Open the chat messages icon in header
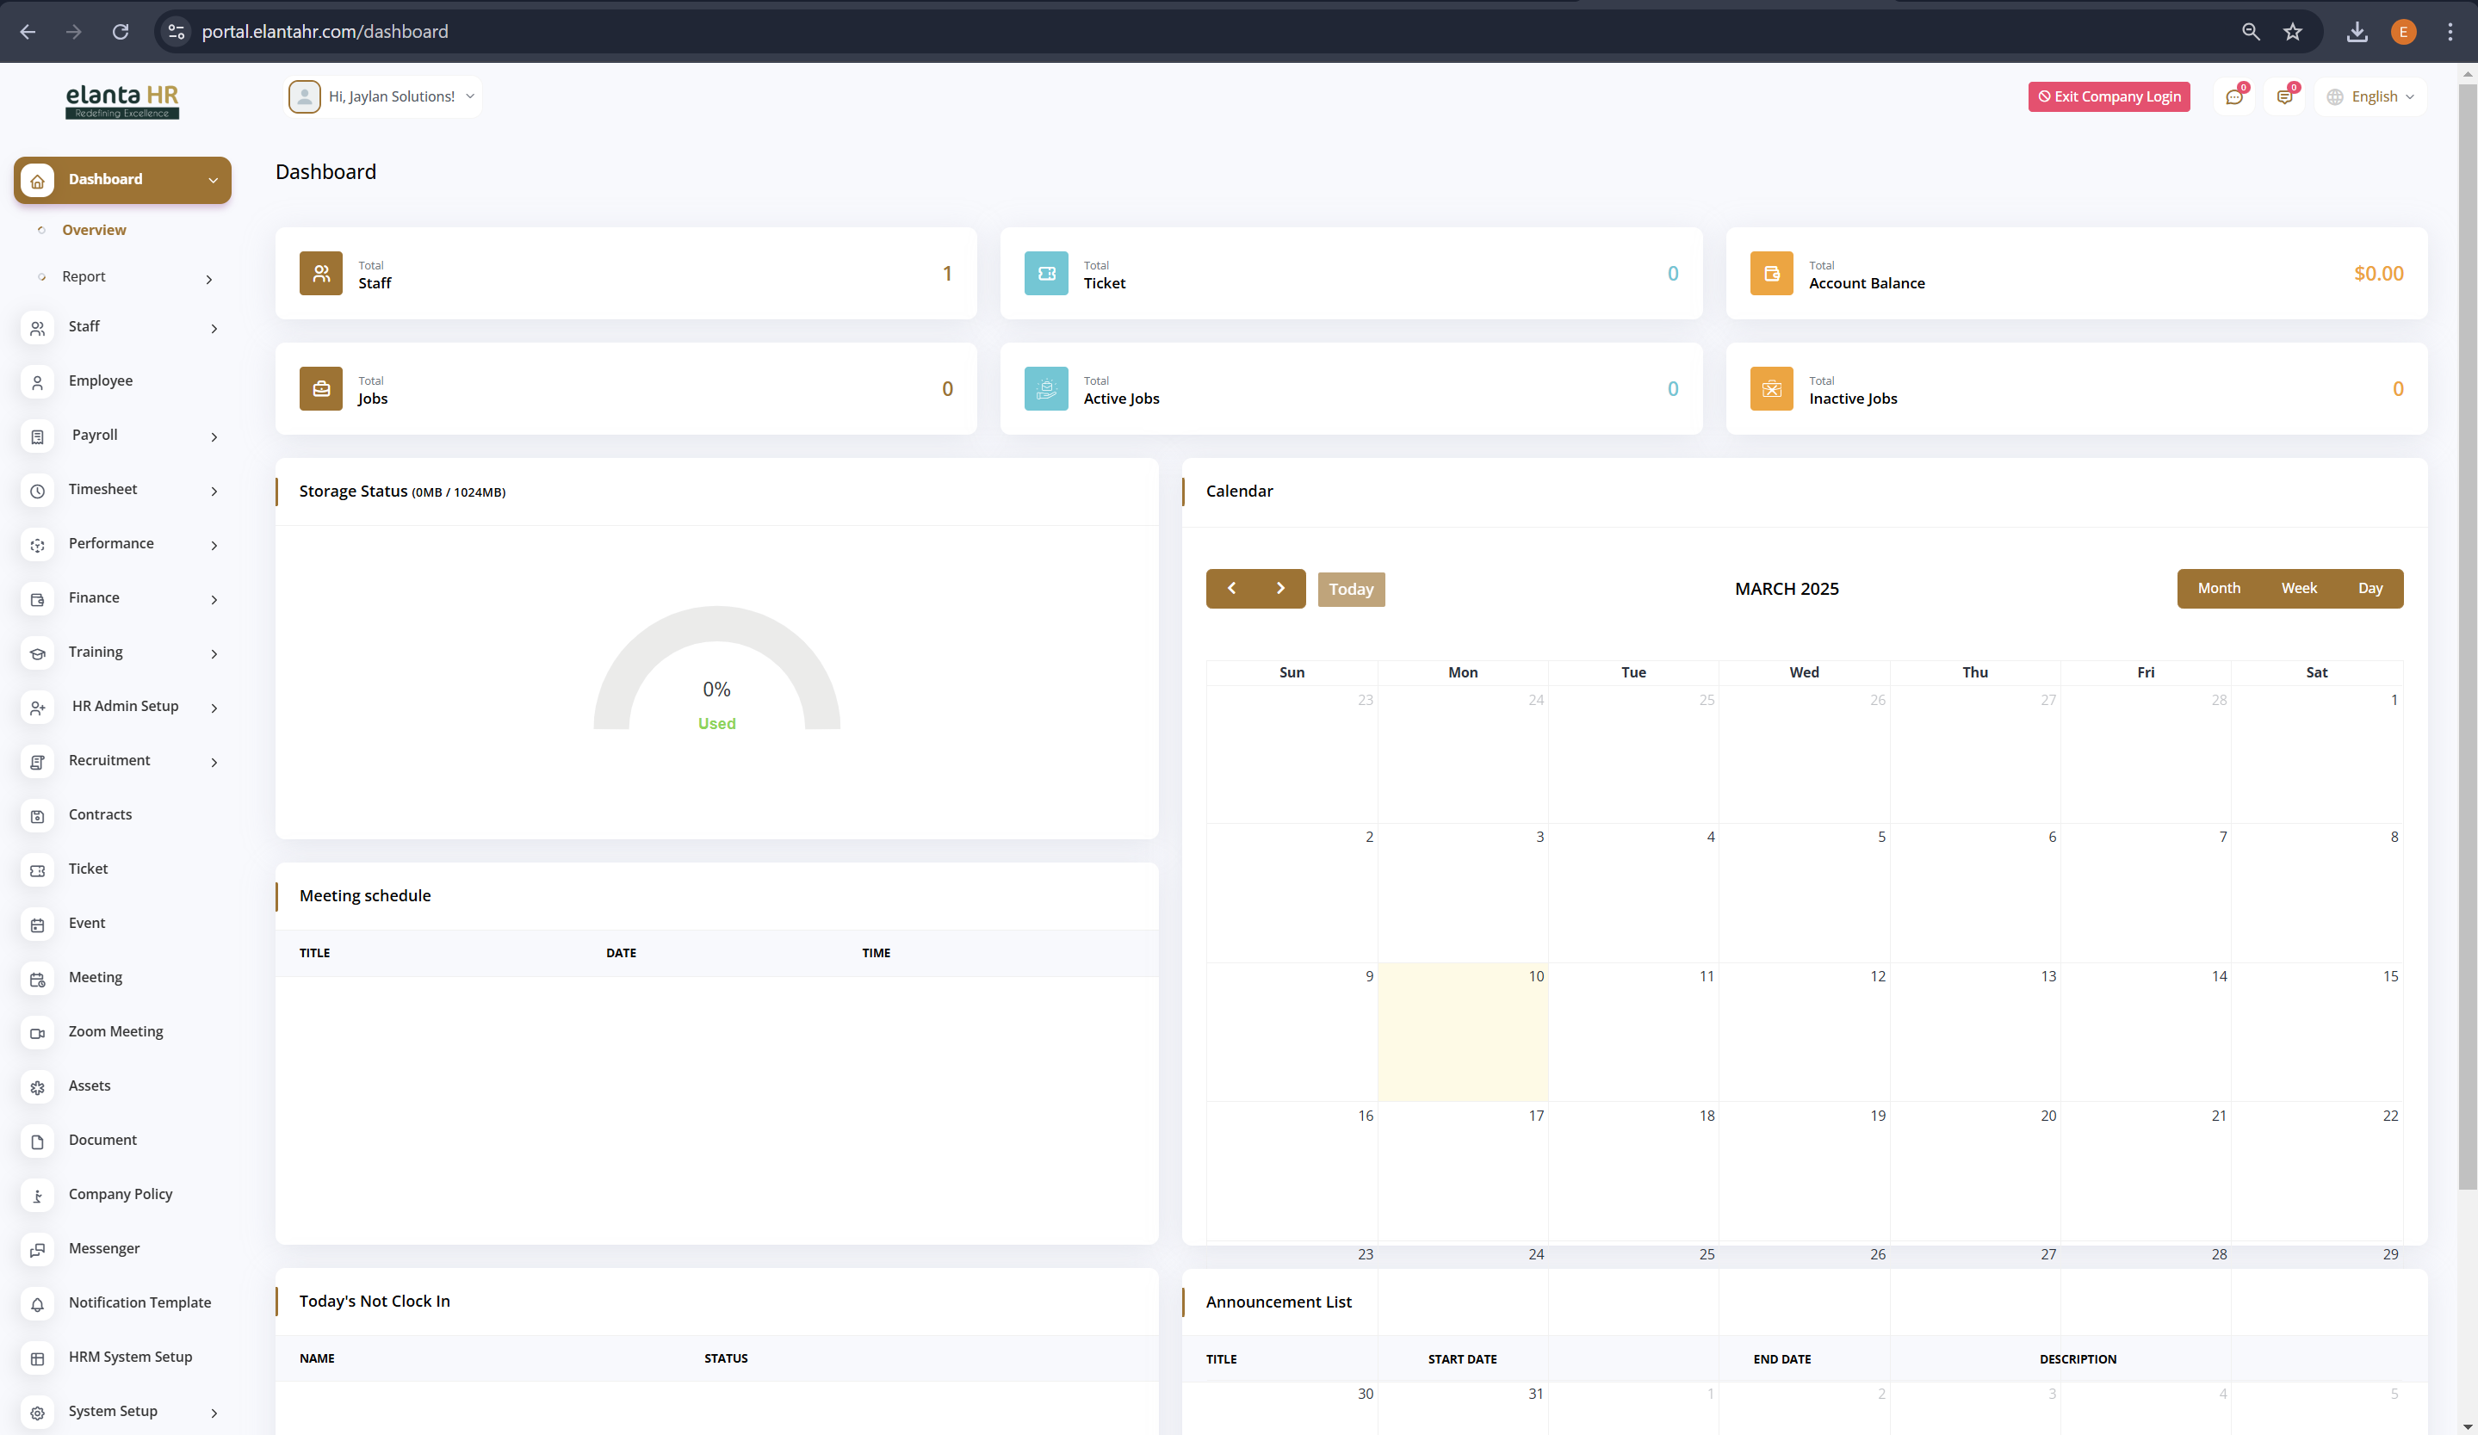This screenshot has width=2478, height=1435. pyautogui.click(x=2233, y=96)
